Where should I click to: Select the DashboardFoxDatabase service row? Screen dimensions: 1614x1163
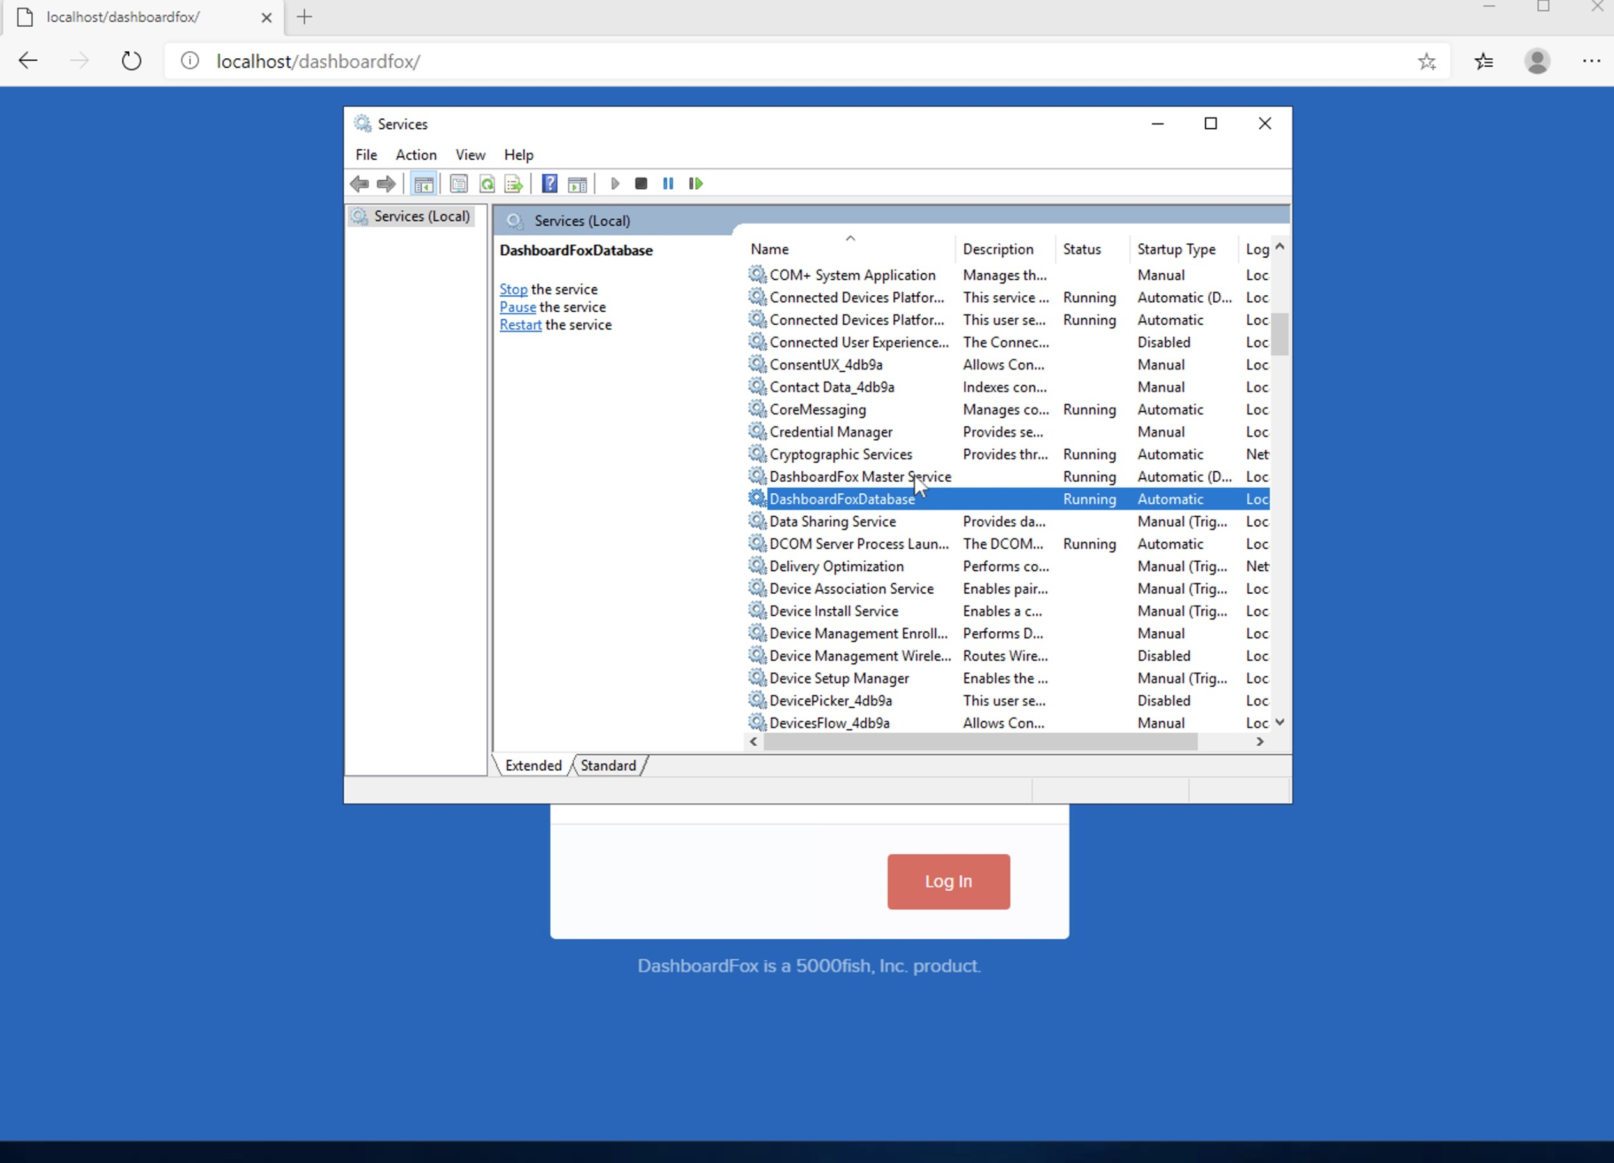tap(1008, 499)
